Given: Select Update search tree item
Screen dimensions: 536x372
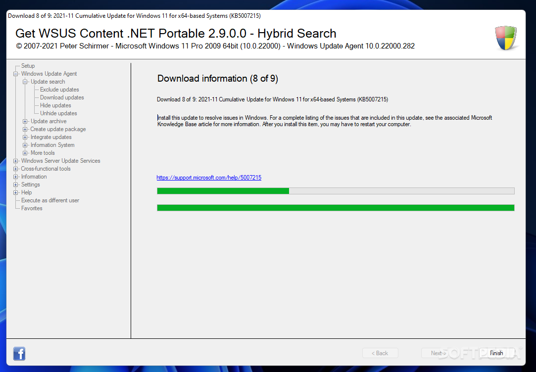Looking at the screenshot, I should pos(48,81).
